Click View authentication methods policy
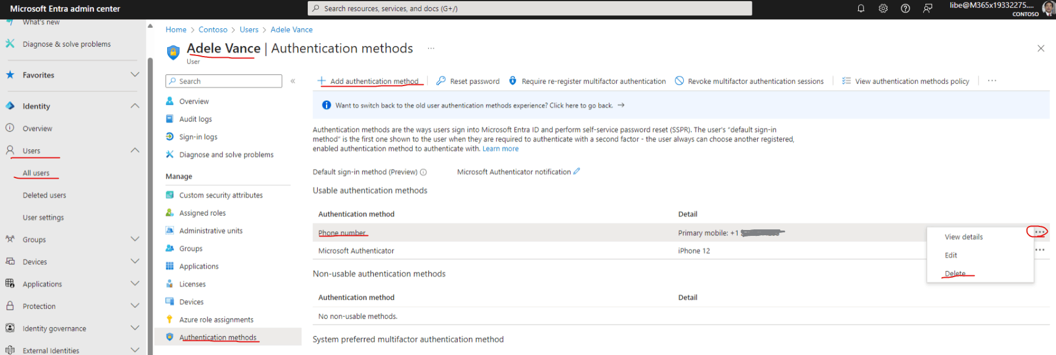Image resolution: width=1056 pixels, height=355 pixels. click(x=905, y=81)
